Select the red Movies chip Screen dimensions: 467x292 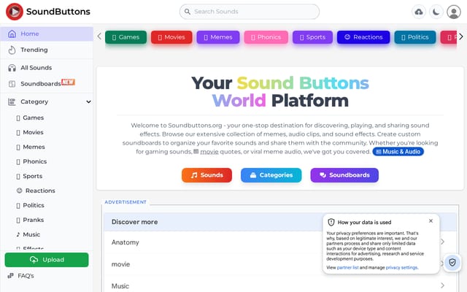pos(171,37)
